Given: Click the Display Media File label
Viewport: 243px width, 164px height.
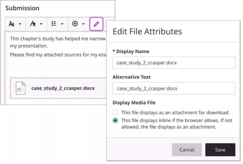Looking at the screenshot, I should pos(134,103).
